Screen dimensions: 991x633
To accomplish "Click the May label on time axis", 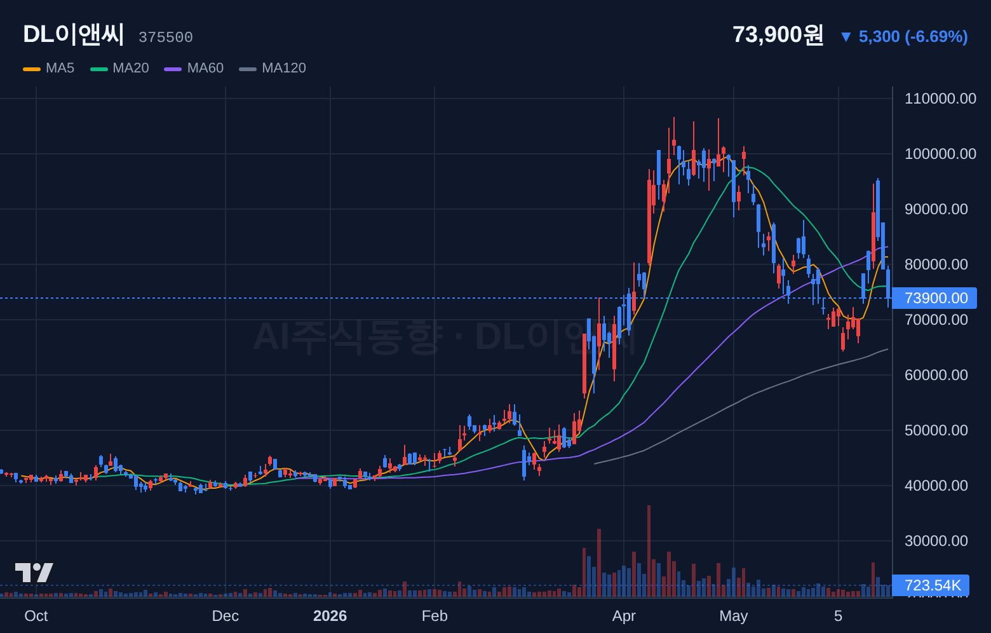I will point(734,616).
